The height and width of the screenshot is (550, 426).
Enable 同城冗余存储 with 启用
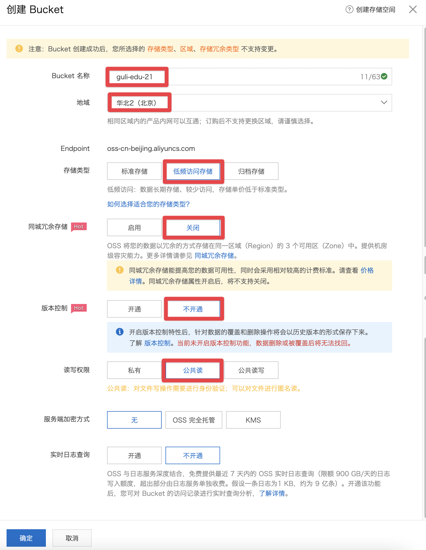point(134,228)
